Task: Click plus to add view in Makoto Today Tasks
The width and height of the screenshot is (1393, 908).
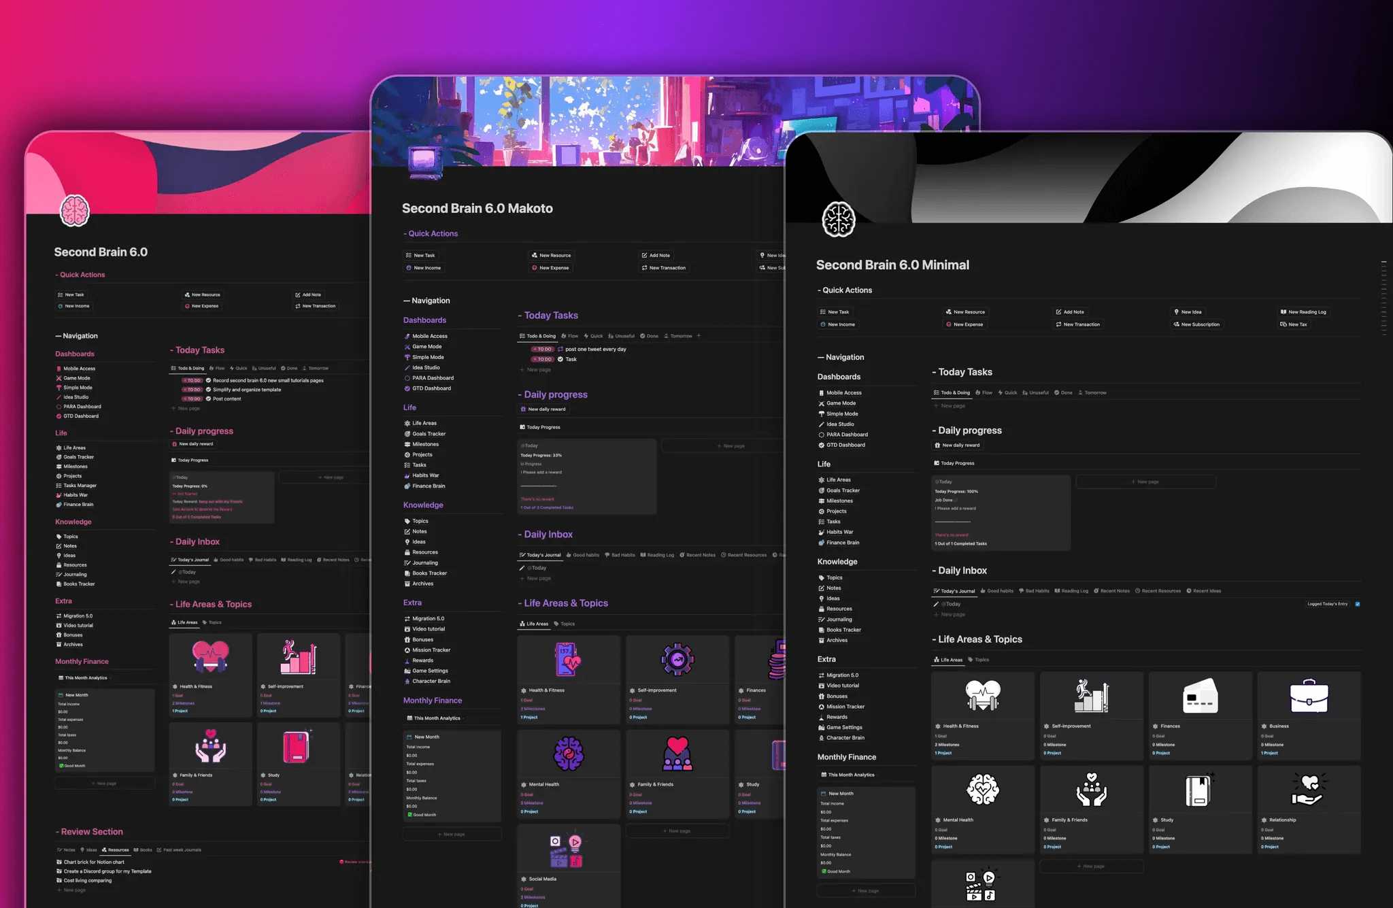Action: [x=699, y=335]
